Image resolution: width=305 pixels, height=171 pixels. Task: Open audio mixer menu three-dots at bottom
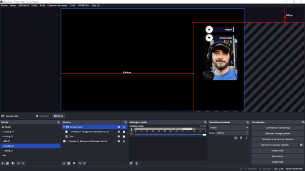(136, 163)
